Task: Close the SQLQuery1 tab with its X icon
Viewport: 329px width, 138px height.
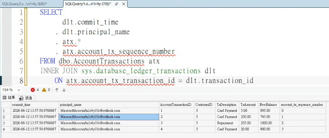Action: (x=124, y=4)
